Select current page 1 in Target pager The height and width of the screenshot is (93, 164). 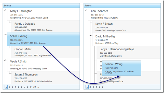click(x=87, y=87)
